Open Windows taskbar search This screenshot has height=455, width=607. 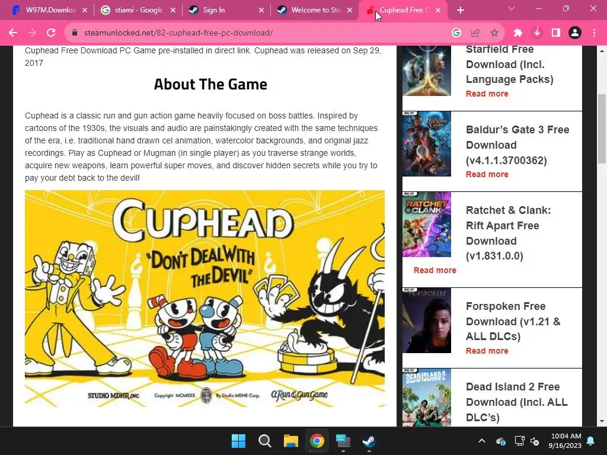[x=265, y=441]
